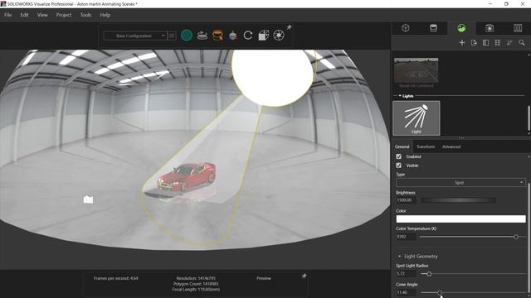Open the Libraries tab icon

[x=518, y=28]
